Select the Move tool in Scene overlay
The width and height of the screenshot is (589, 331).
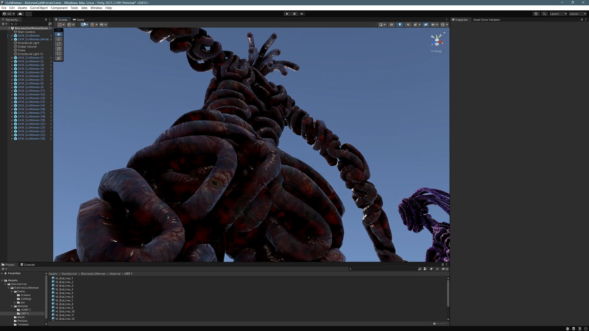click(59, 39)
